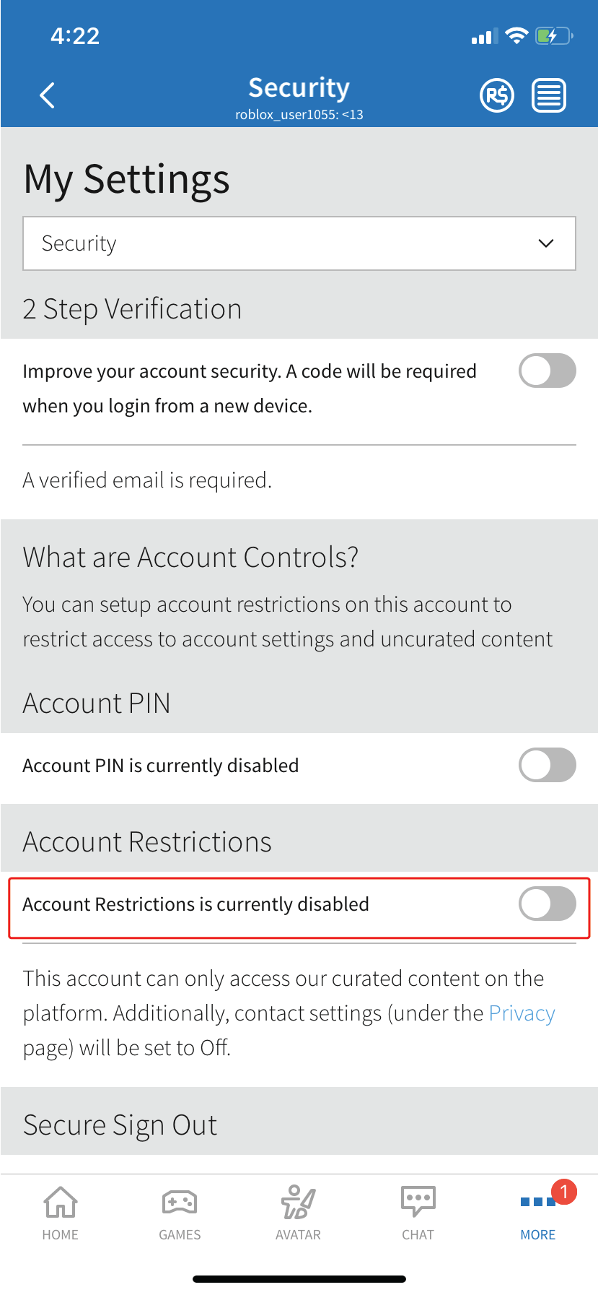Turn on Account Restrictions toggle
Viewport: 598px width, 1295px height.
[547, 904]
